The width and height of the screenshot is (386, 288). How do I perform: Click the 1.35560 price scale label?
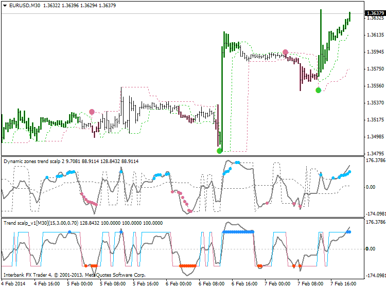pos(375,86)
